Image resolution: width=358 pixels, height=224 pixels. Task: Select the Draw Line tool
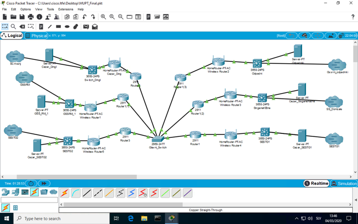pos(50,27)
